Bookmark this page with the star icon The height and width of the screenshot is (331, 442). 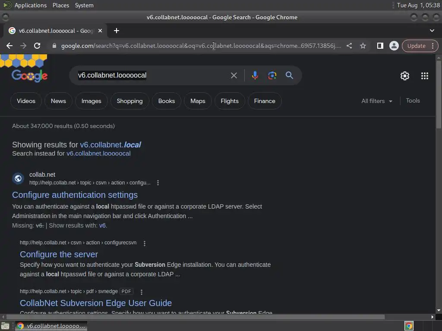363,46
